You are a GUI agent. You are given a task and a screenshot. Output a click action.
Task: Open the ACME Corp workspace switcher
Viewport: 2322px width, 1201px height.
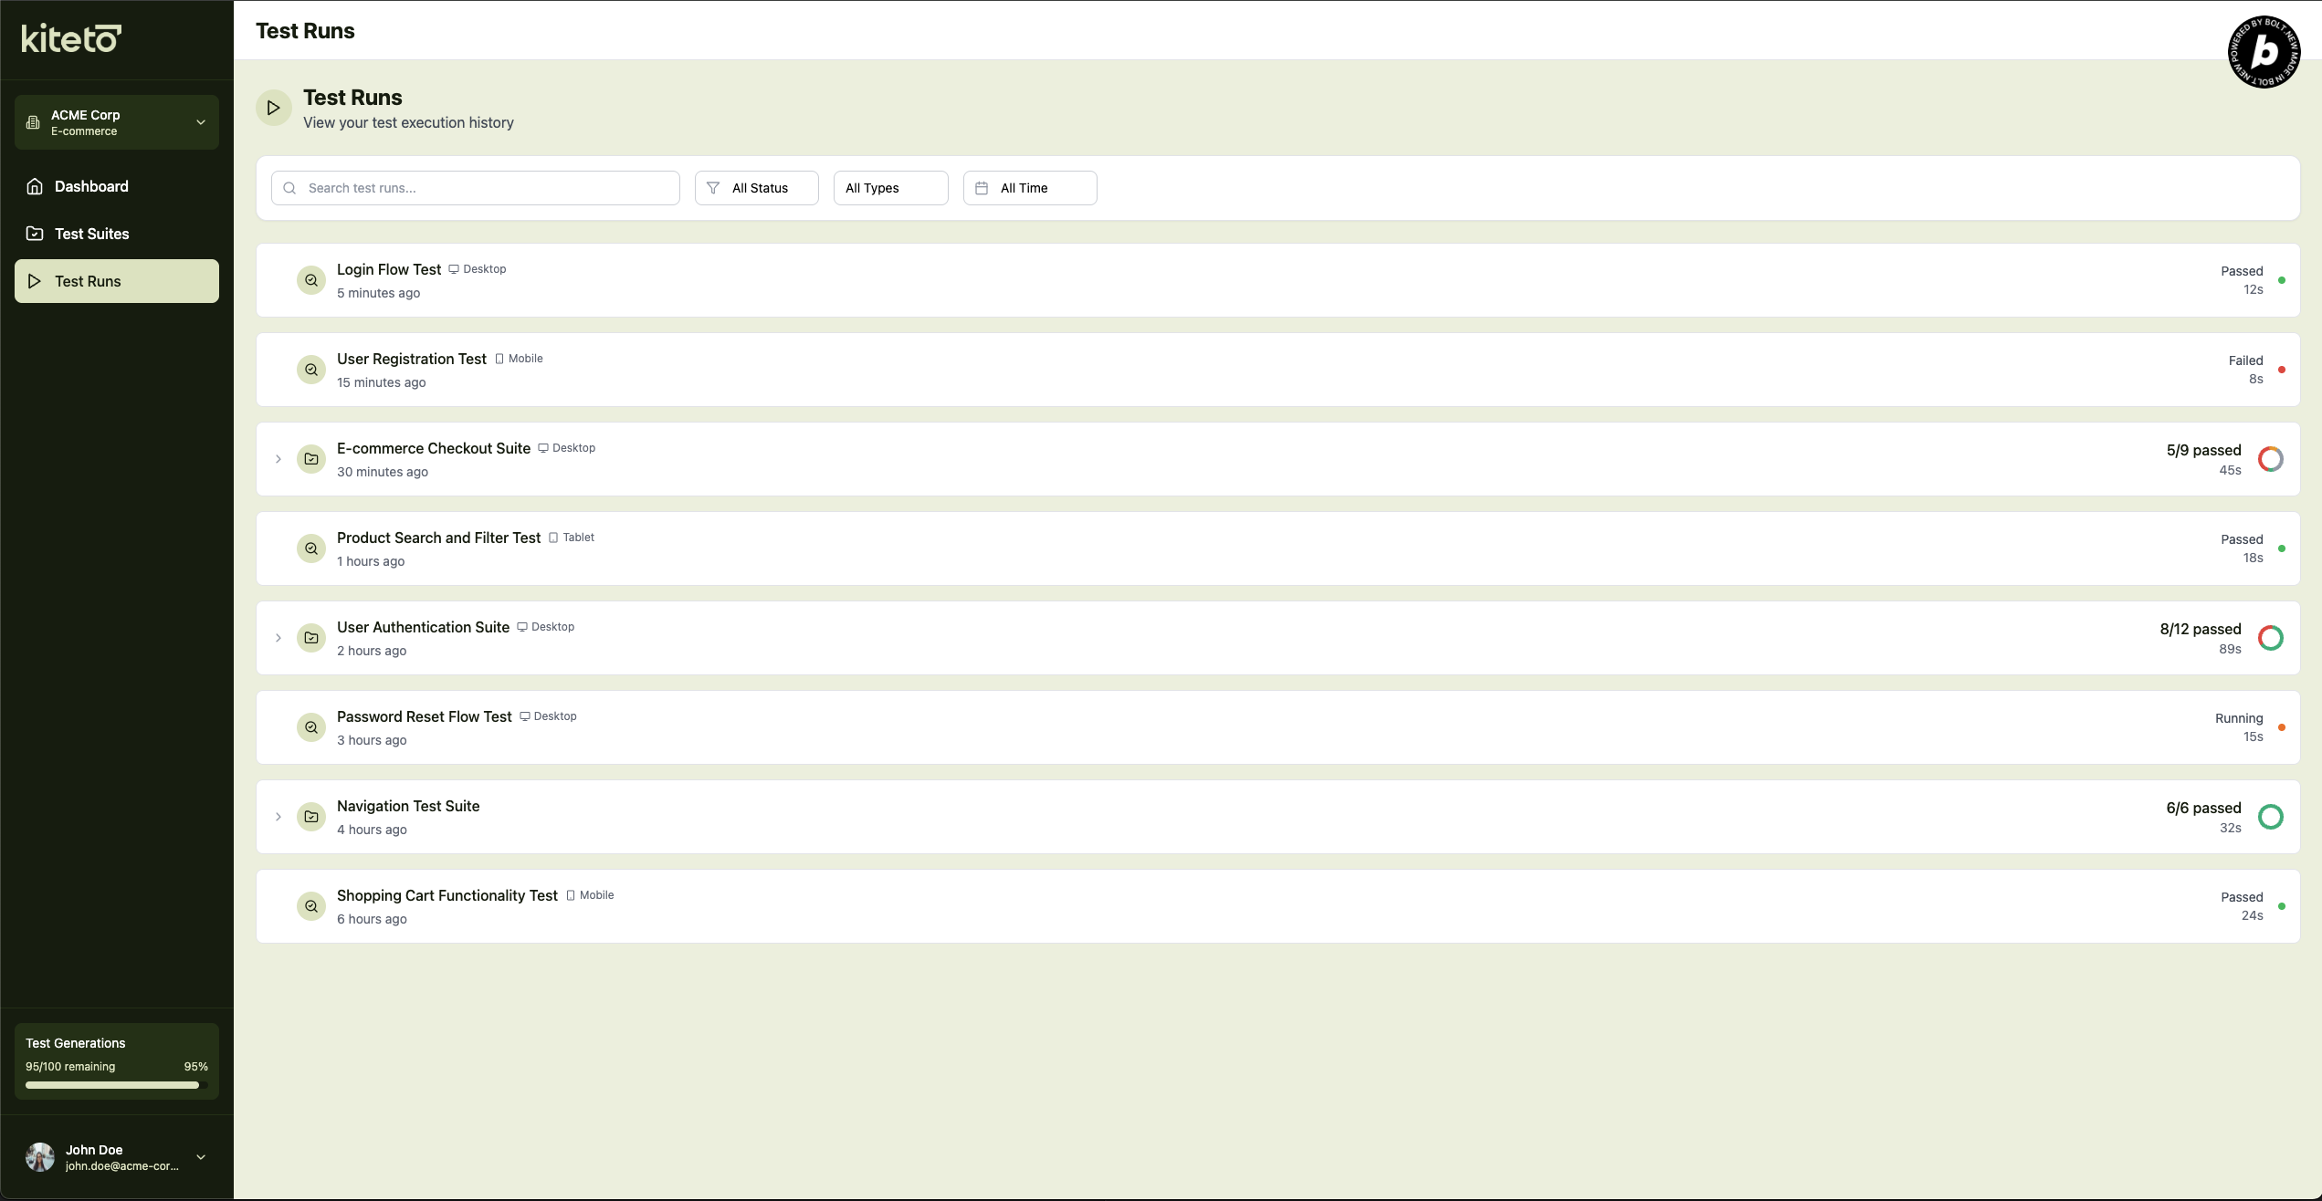pos(117,122)
